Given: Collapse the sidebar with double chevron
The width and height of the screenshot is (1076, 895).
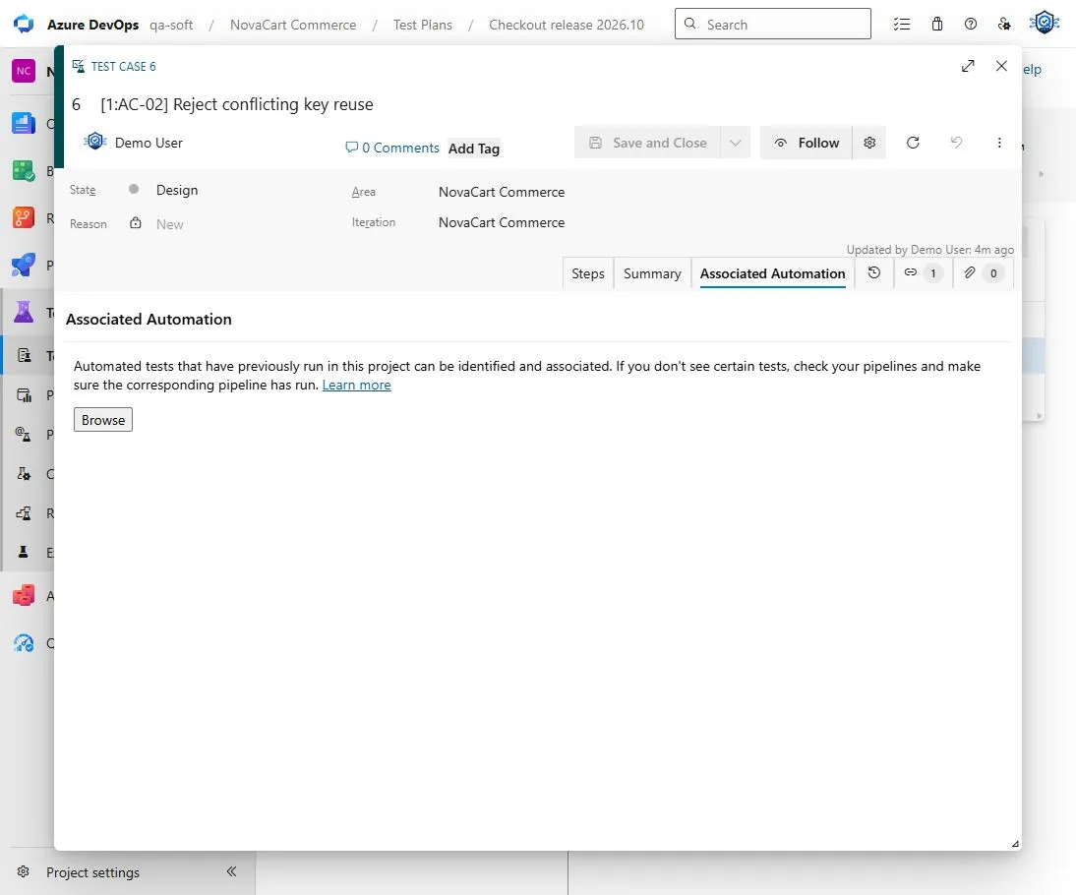Looking at the screenshot, I should [x=231, y=871].
